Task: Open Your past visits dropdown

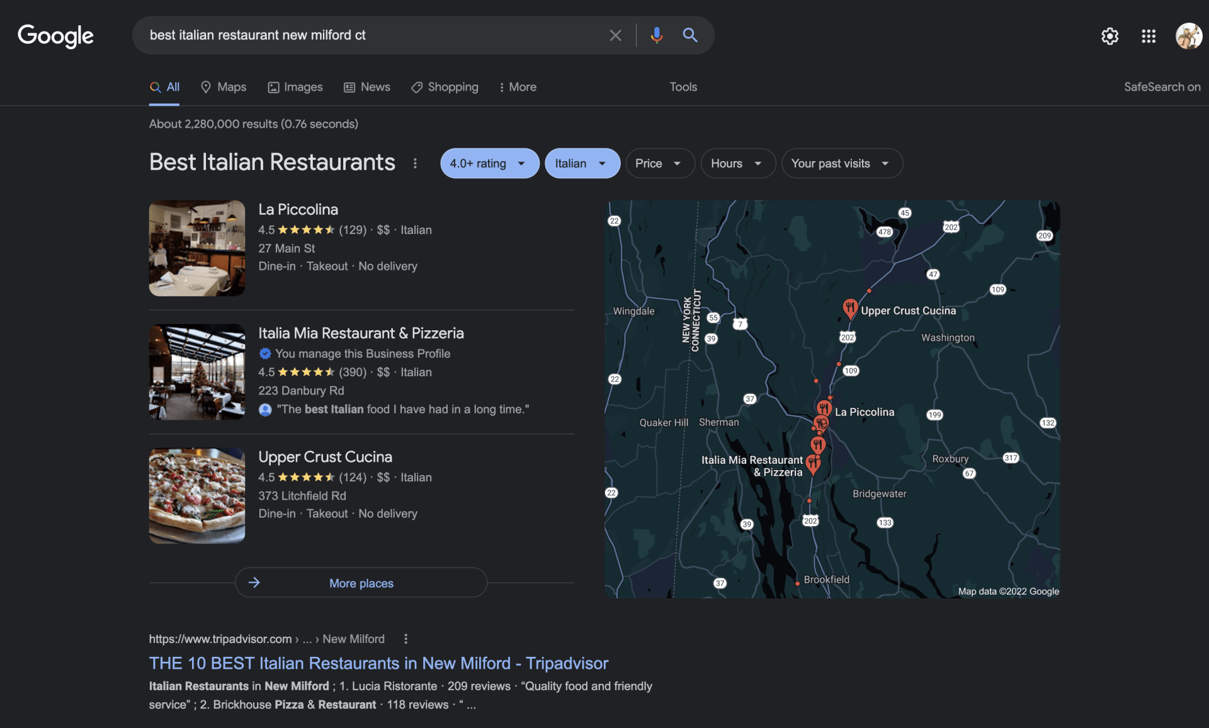Action: pos(841,164)
